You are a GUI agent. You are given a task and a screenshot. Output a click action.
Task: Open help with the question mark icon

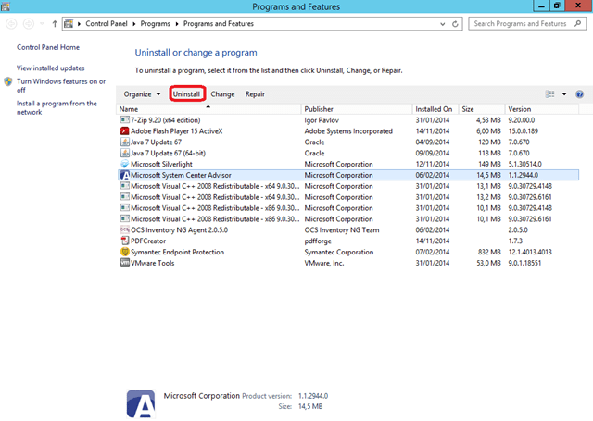(x=579, y=94)
